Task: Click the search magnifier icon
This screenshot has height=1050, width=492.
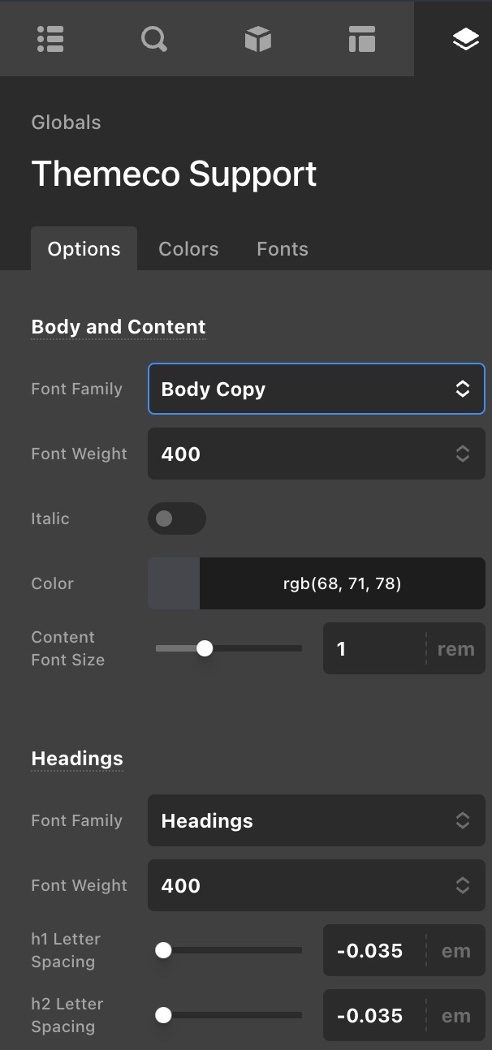Action: click(154, 38)
